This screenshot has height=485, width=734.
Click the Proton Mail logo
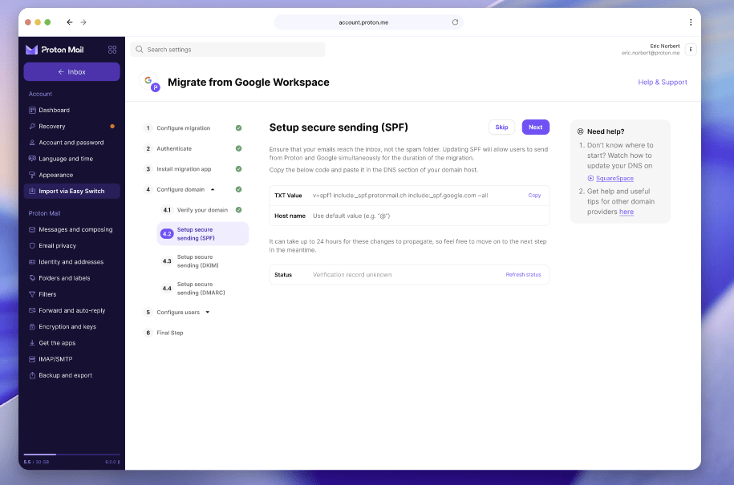(x=55, y=50)
